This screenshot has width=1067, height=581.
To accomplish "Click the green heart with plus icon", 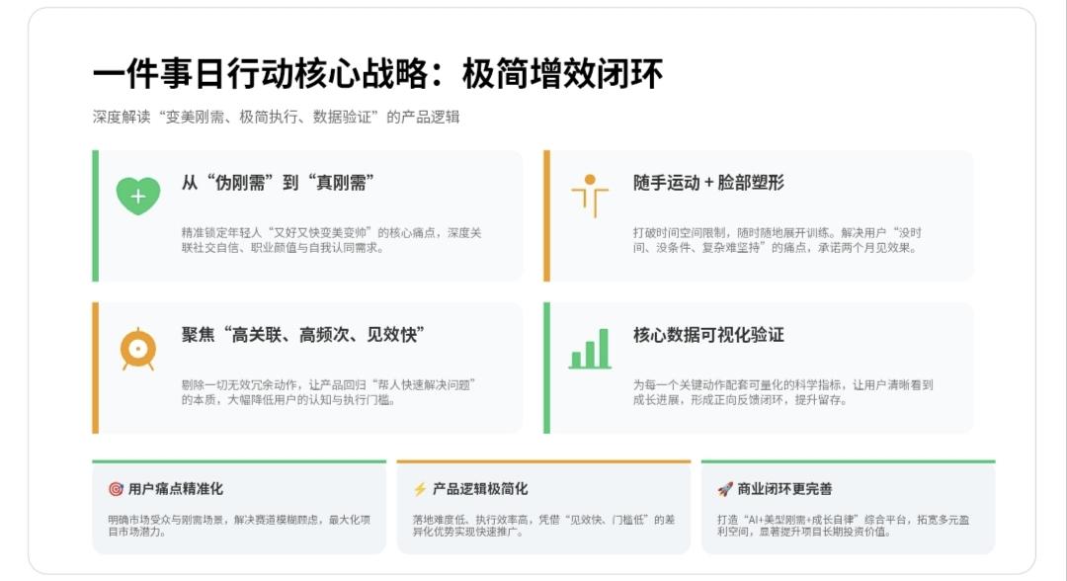I will [137, 195].
